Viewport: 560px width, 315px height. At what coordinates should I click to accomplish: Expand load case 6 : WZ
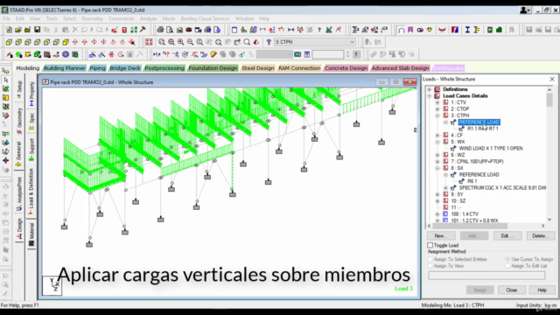tap(437, 155)
